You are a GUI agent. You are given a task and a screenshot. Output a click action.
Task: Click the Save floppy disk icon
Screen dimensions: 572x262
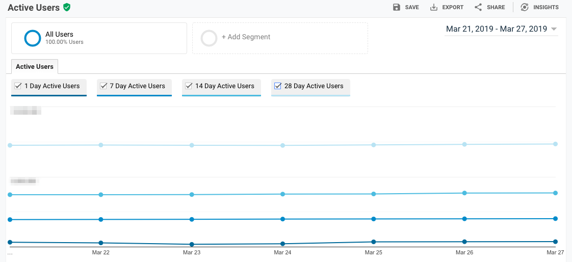(x=397, y=7)
